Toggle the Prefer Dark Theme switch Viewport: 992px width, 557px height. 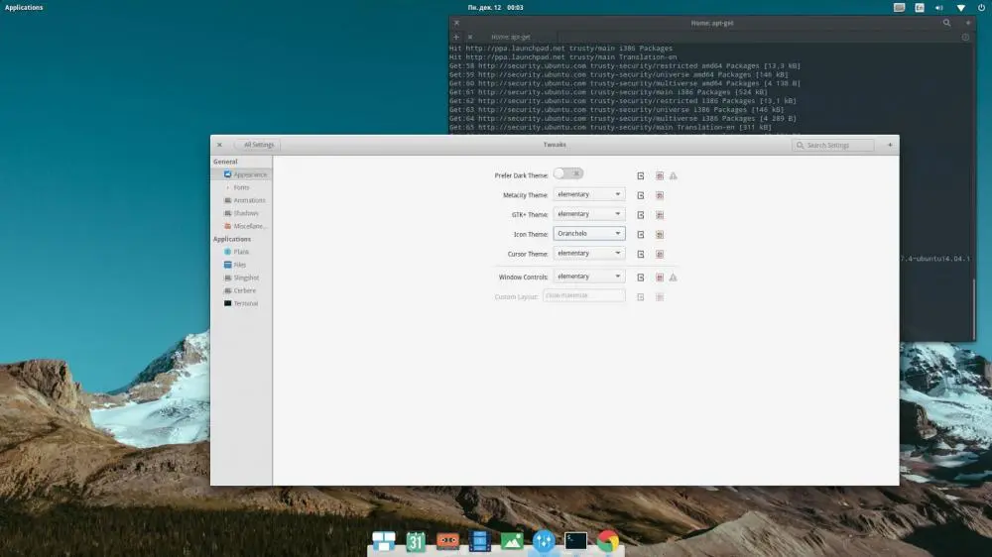tap(568, 173)
